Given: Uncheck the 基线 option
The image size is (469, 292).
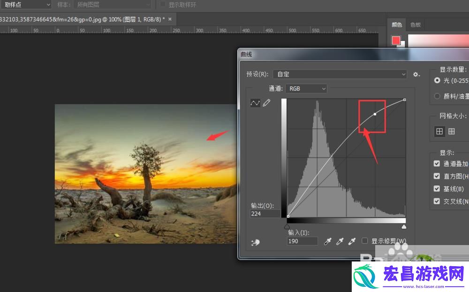Looking at the screenshot, I should (x=437, y=189).
